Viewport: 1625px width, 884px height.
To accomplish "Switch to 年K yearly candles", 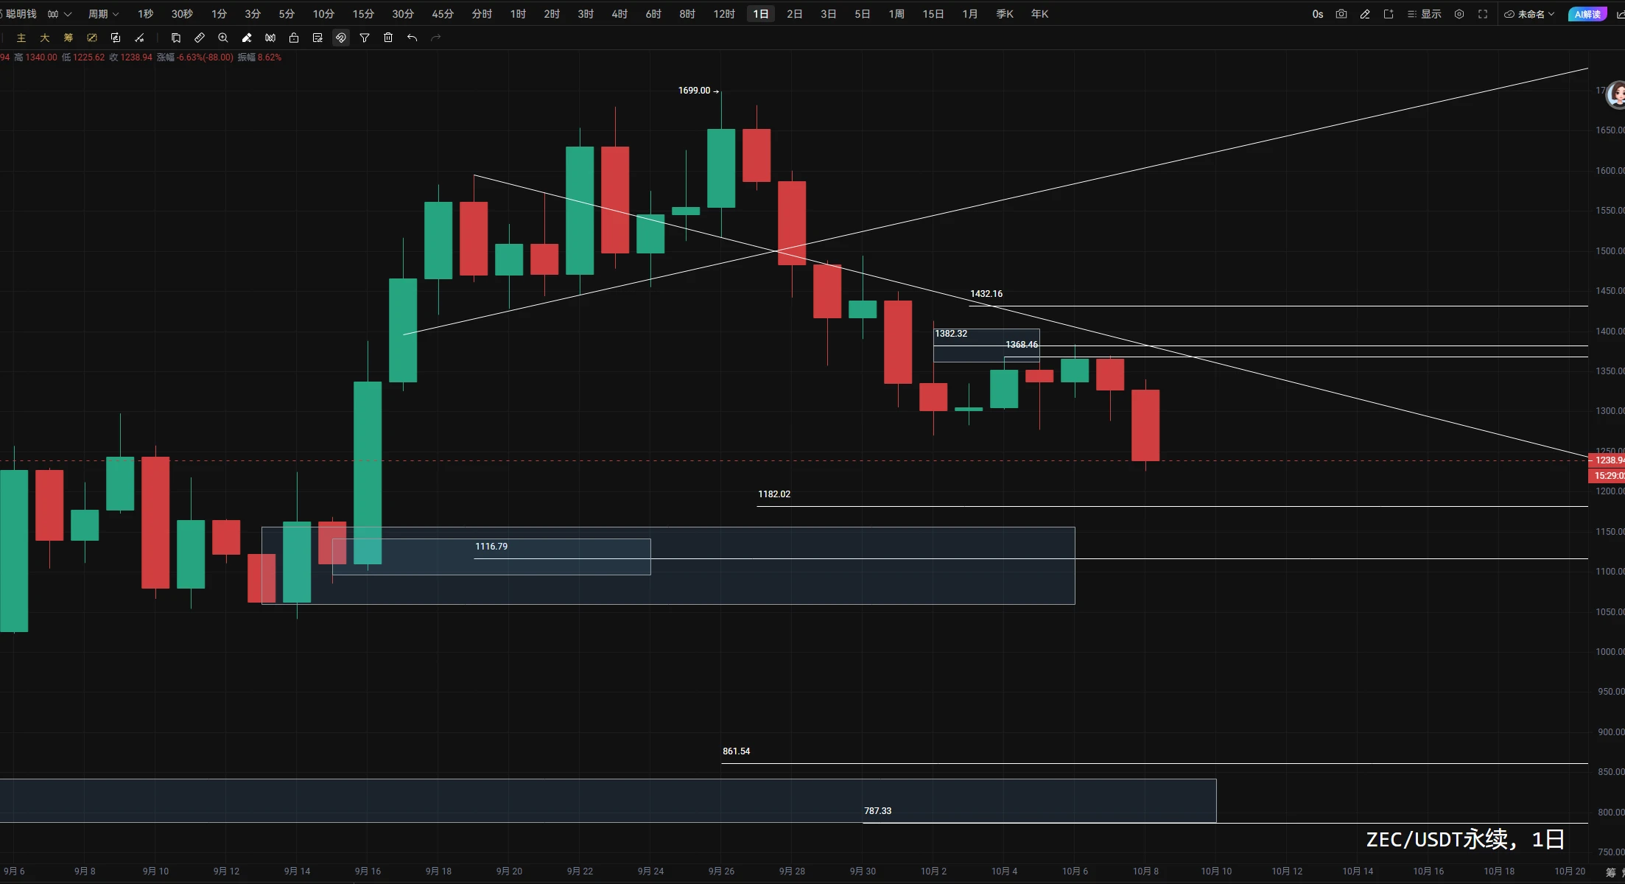I will click(1039, 14).
